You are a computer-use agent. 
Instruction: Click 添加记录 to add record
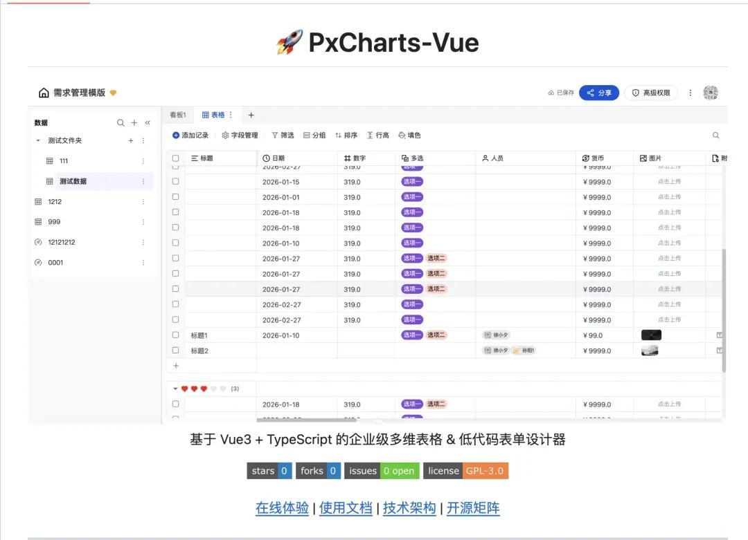coord(190,136)
